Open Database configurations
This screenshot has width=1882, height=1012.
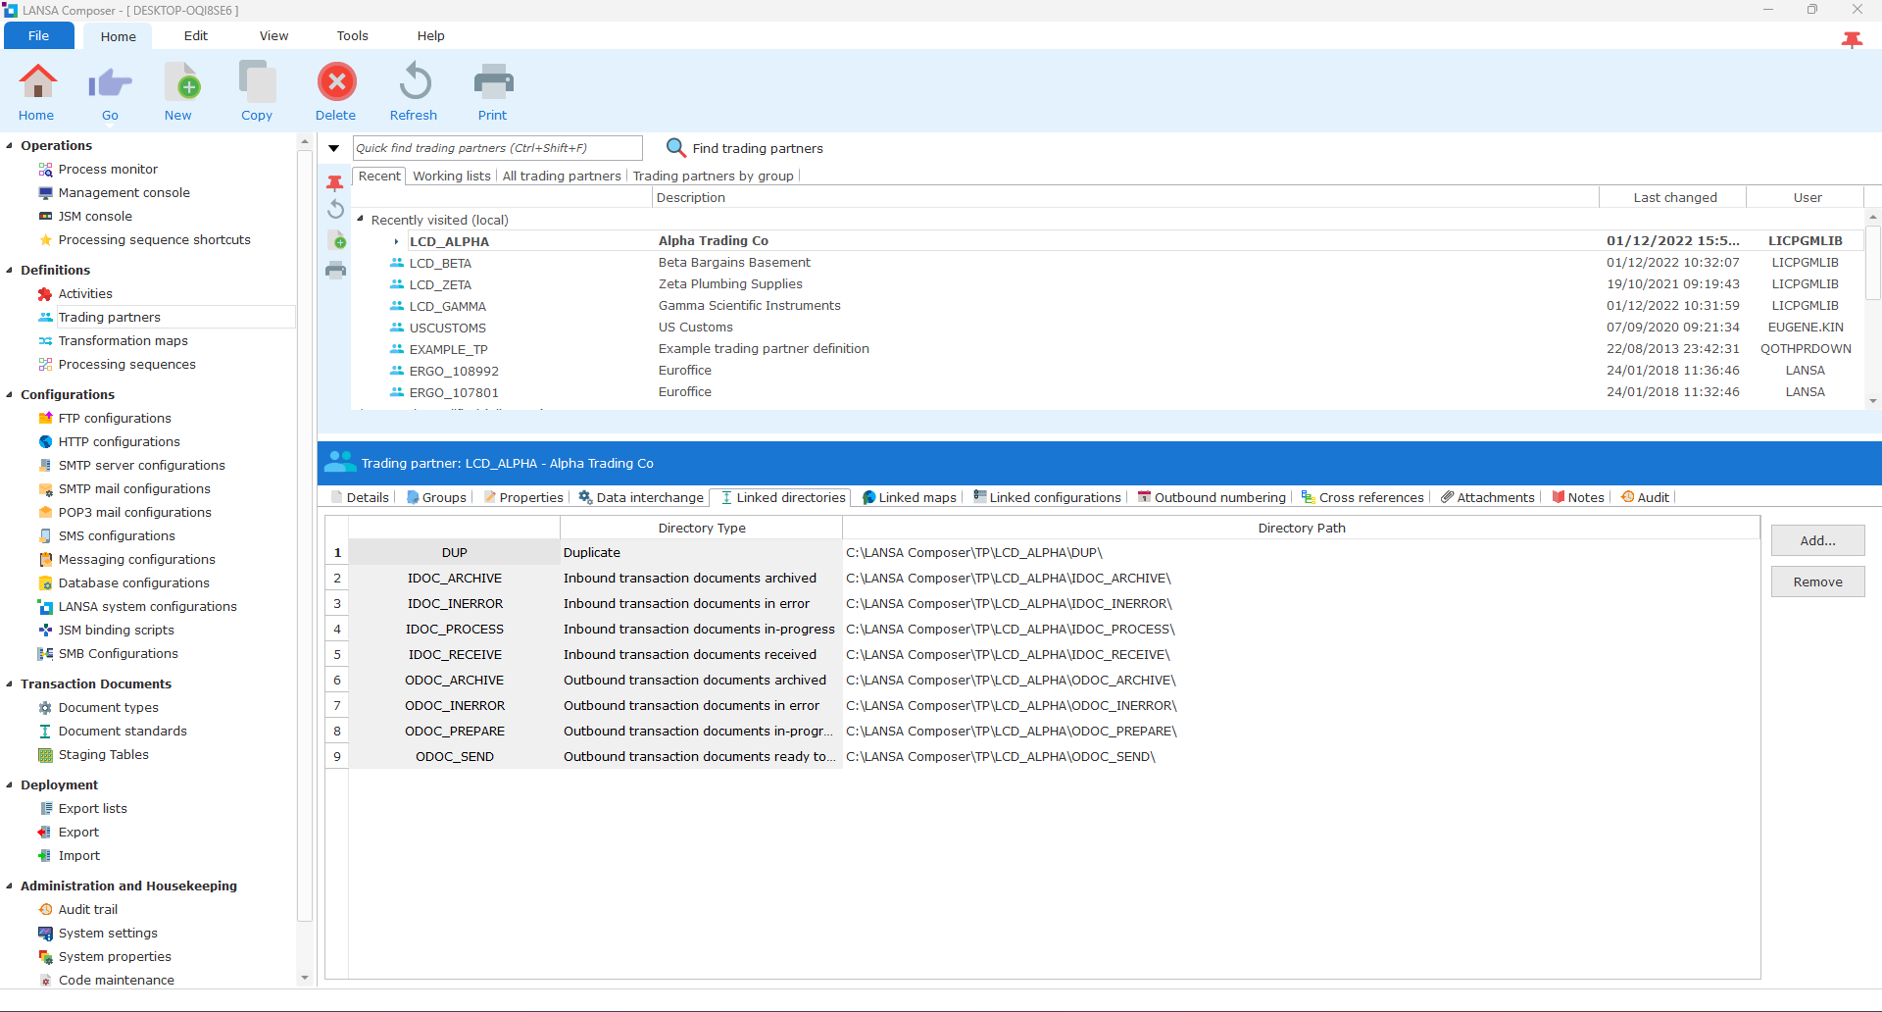[133, 583]
